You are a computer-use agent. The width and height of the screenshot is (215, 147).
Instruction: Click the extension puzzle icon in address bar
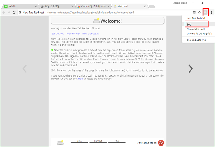(x=20, y=13)
